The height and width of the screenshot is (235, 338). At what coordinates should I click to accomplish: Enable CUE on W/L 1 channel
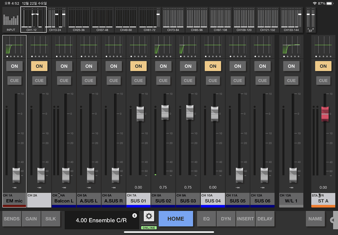pyautogui.click(x=291, y=81)
